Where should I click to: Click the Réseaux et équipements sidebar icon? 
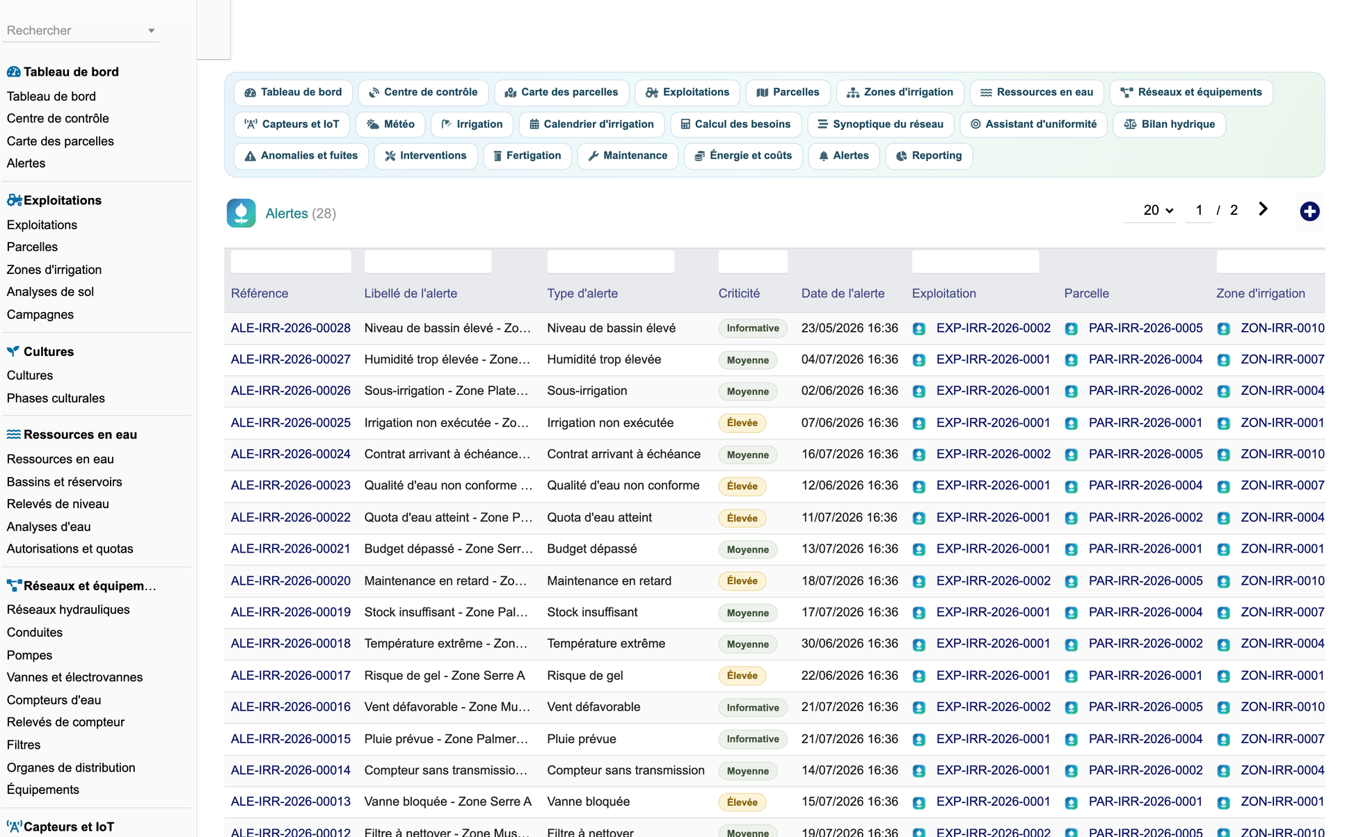click(x=14, y=585)
